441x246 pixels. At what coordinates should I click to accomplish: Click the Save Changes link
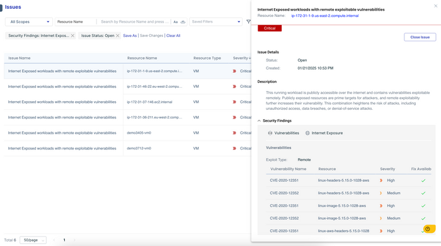click(x=151, y=36)
